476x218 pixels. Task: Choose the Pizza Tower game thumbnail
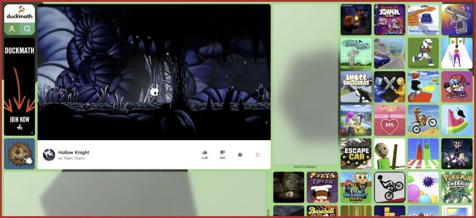[x=323, y=187]
